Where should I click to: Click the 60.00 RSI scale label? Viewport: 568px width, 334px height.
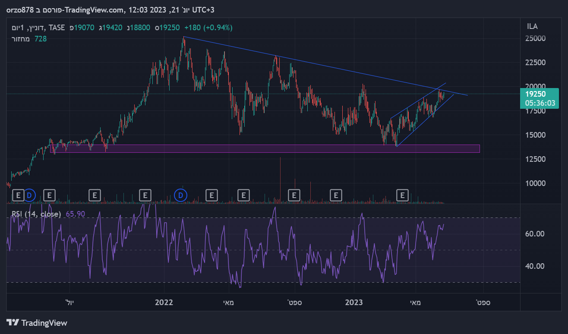(x=534, y=233)
